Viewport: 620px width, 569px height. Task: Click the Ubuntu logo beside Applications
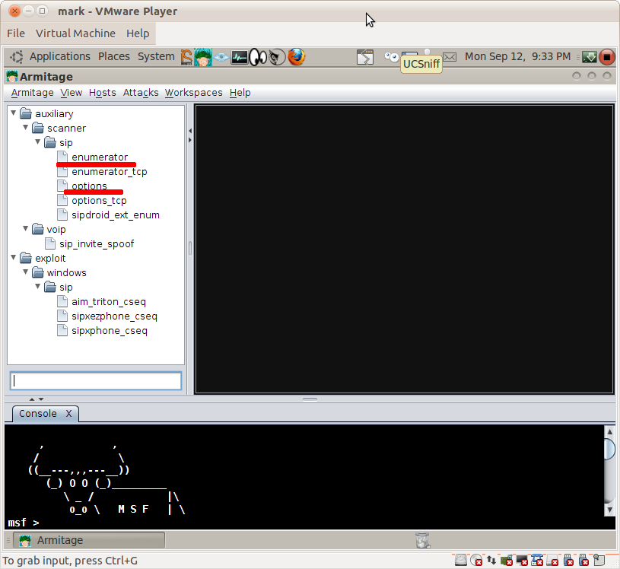(x=17, y=57)
